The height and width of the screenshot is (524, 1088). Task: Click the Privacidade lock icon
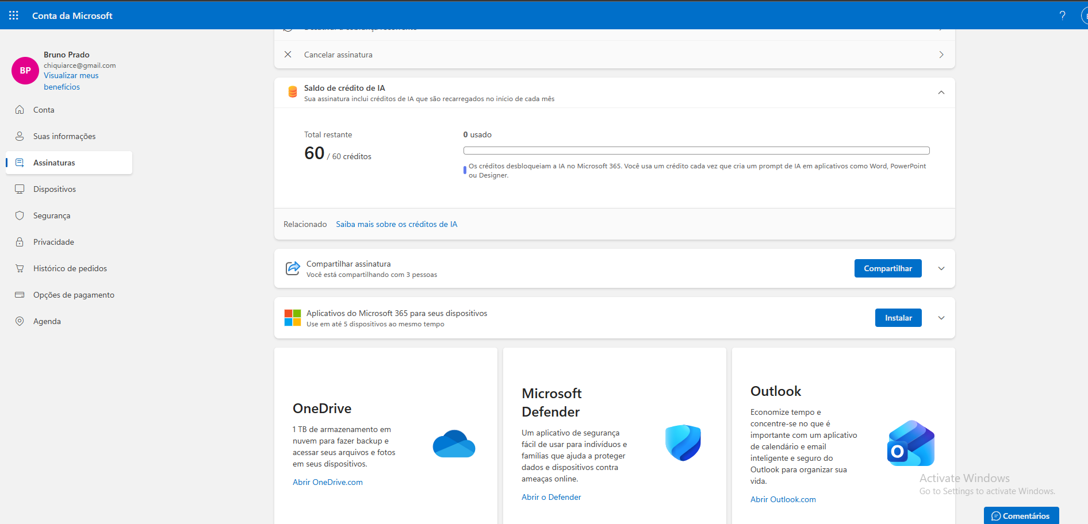coord(20,242)
